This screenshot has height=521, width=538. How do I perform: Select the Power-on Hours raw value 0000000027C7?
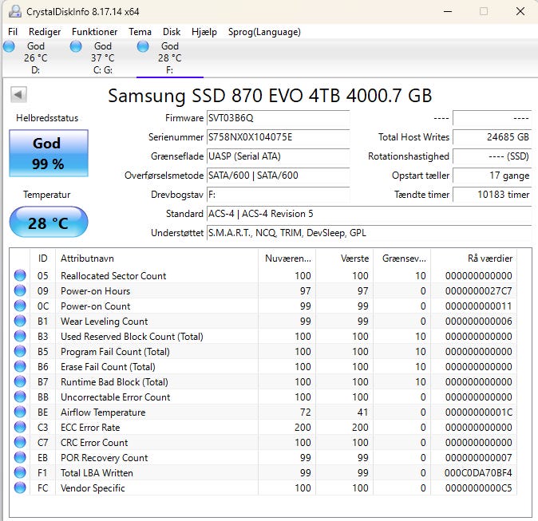(x=478, y=291)
